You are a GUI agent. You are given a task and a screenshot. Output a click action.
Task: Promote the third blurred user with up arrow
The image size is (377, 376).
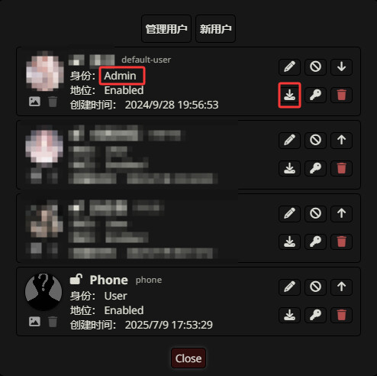pos(341,214)
